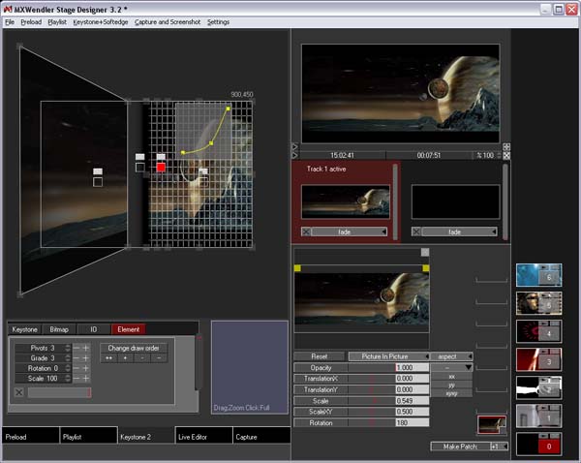Image resolution: width=581 pixels, height=463 pixels.
Task: Open the Live Editor page
Action: (204, 436)
